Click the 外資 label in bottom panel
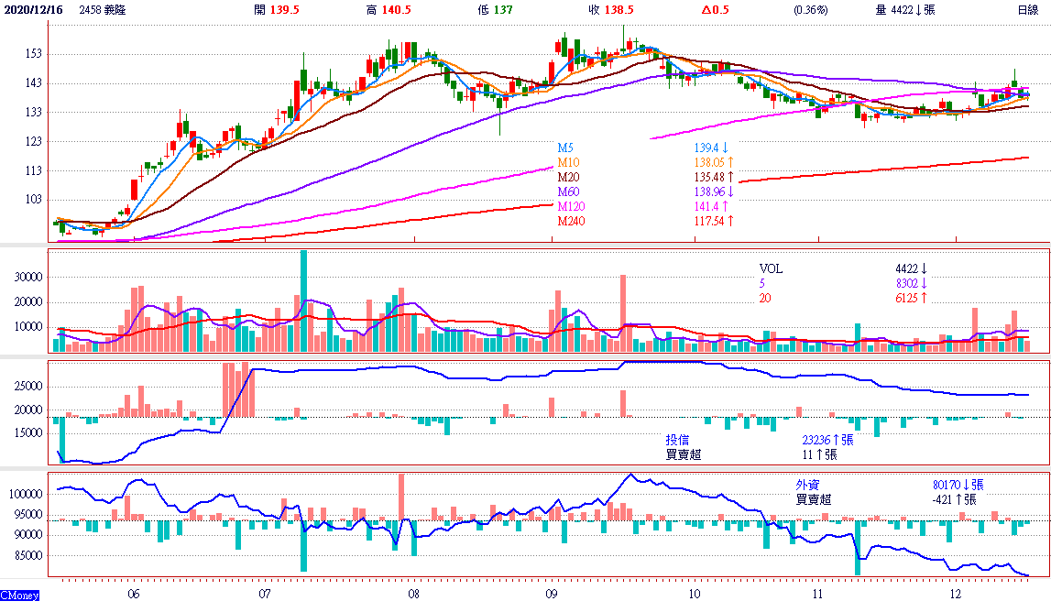The image size is (1051, 612). [808, 485]
